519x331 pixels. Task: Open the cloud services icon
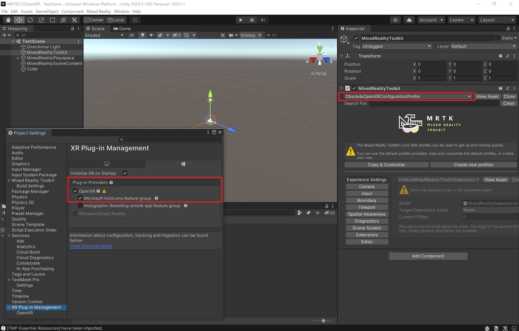(x=409, y=20)
